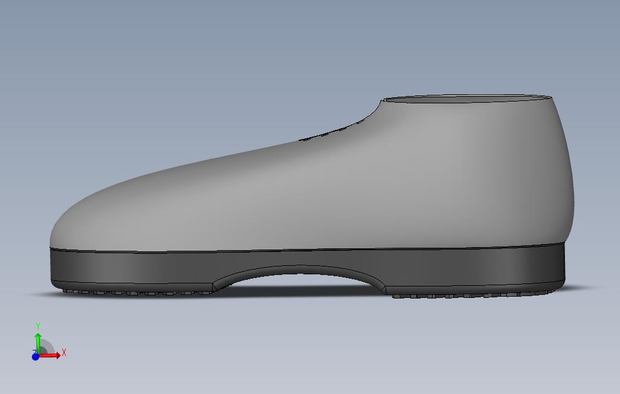Click the blue Z axis ball of the triad
Viewport: 620px width, 394px height.
(x=35, y=357)
